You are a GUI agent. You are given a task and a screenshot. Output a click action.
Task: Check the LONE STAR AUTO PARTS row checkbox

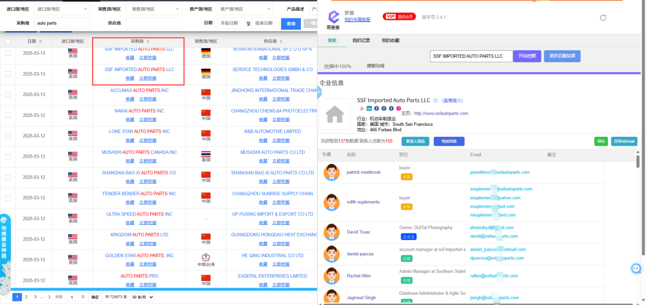[x=8, y=135]
